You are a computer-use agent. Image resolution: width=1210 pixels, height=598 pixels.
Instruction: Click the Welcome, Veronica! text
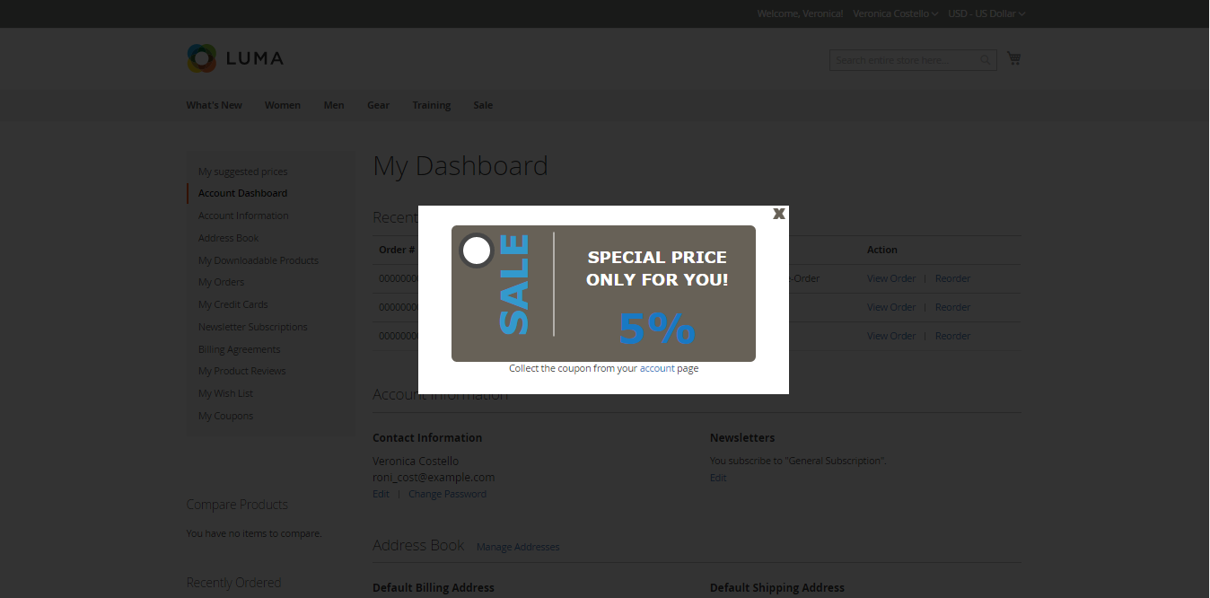[x=800, y=13]
